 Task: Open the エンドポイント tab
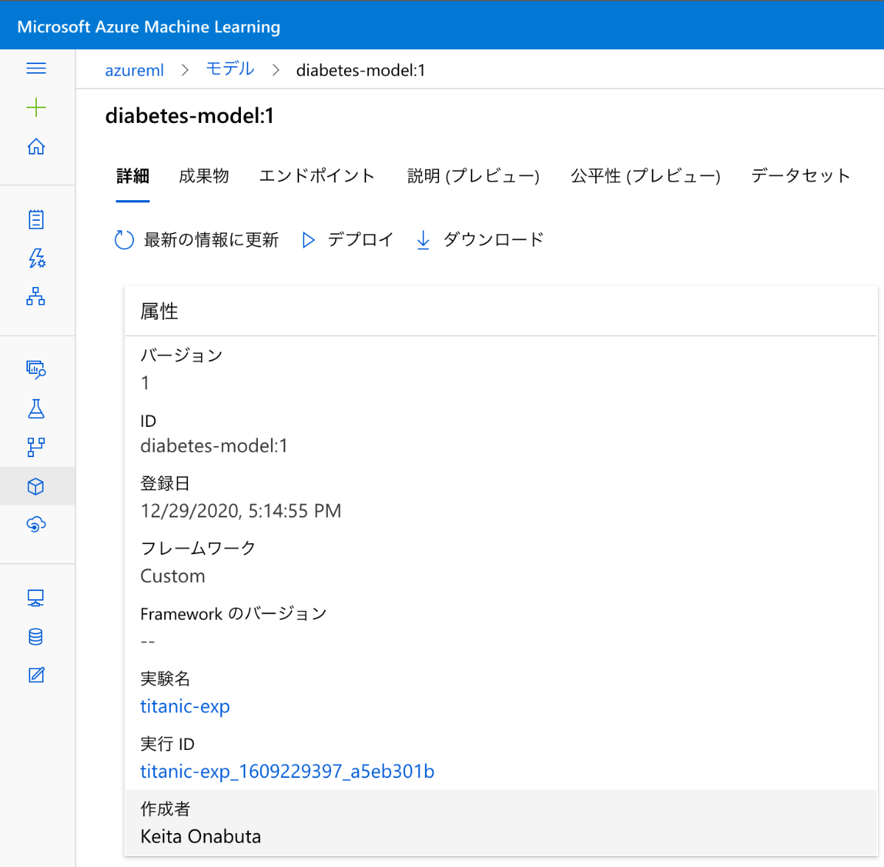point(318,176)
